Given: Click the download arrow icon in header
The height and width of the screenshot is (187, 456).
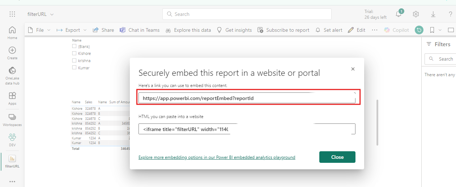Looking at the screenshot, I should [x=433, y=14].
